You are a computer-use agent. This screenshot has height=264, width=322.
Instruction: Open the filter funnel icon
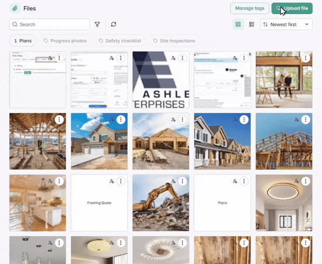(x=97, y=25)
